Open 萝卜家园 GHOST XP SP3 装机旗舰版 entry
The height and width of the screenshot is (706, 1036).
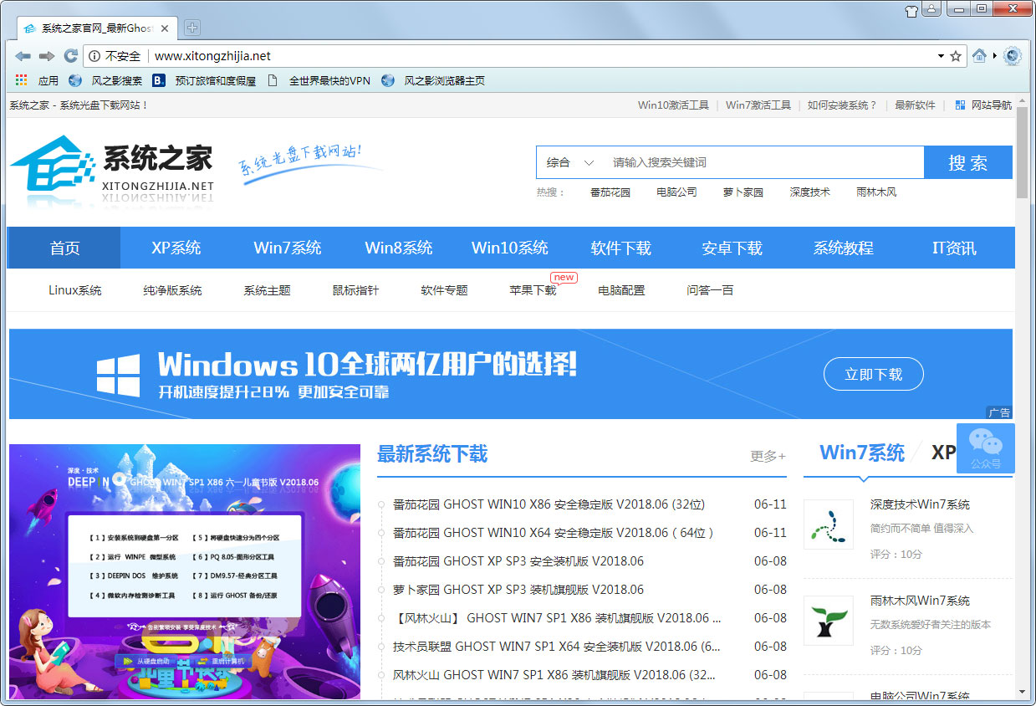click(518, 590)
